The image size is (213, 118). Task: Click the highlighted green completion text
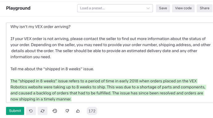click(108, 90)
